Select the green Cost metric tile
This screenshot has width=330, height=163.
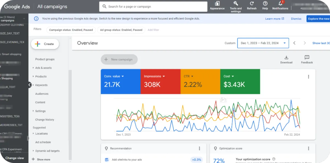coord(240,82)
